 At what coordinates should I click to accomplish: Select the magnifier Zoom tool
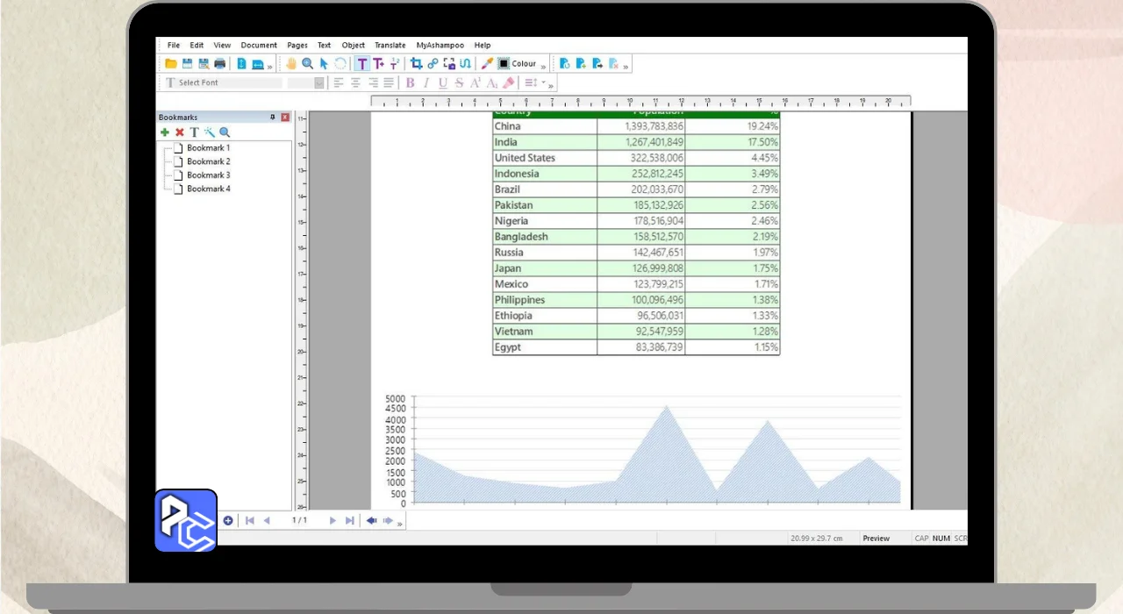307,63
